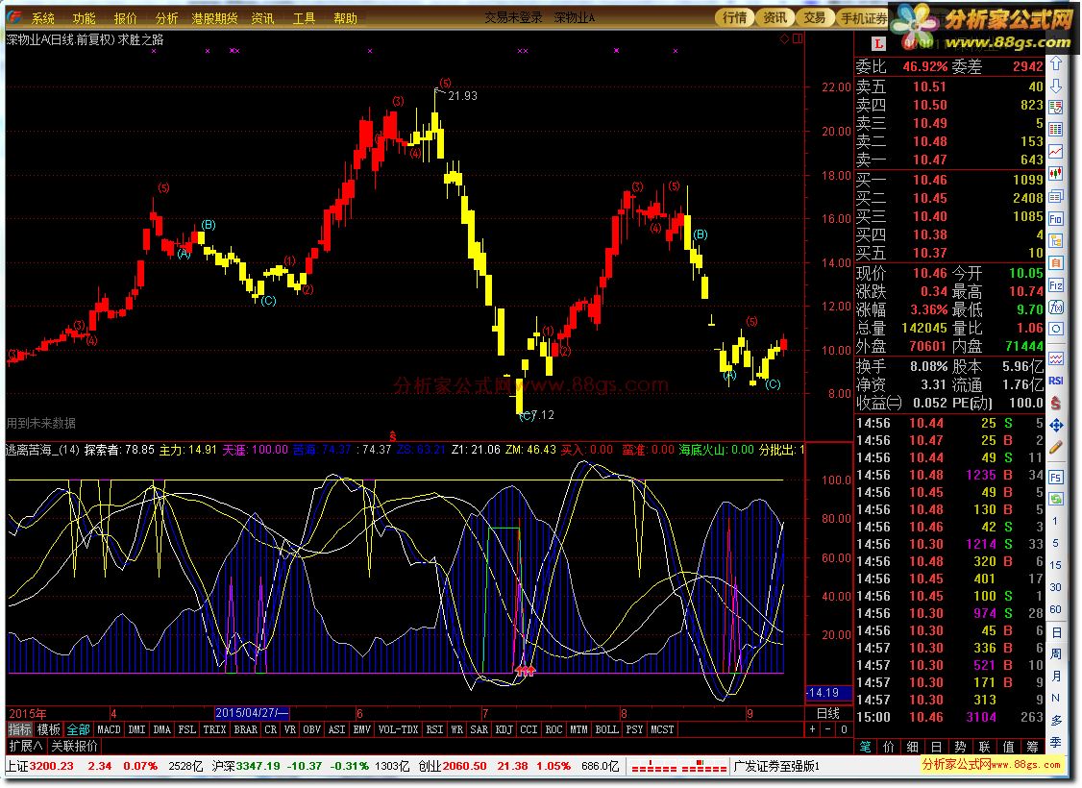Open the f(x) formula manager icon

1056,308
